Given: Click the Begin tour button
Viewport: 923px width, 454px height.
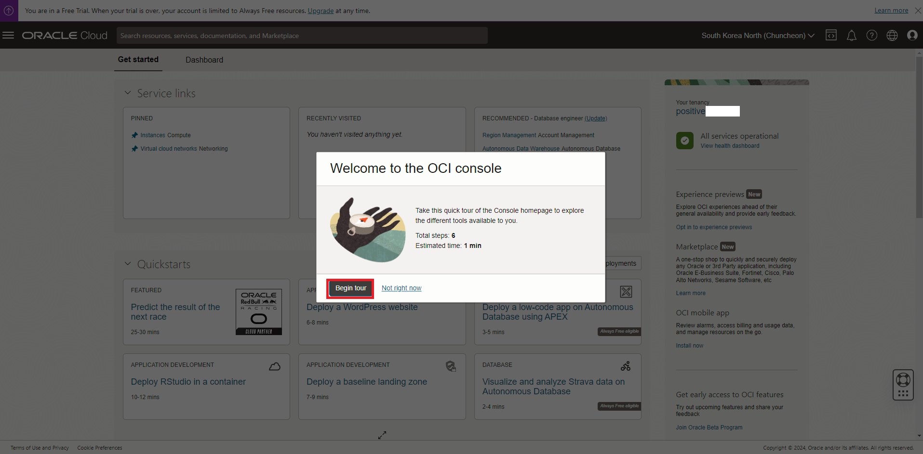Looking at the screenshot, I should [x=351, y=288].
